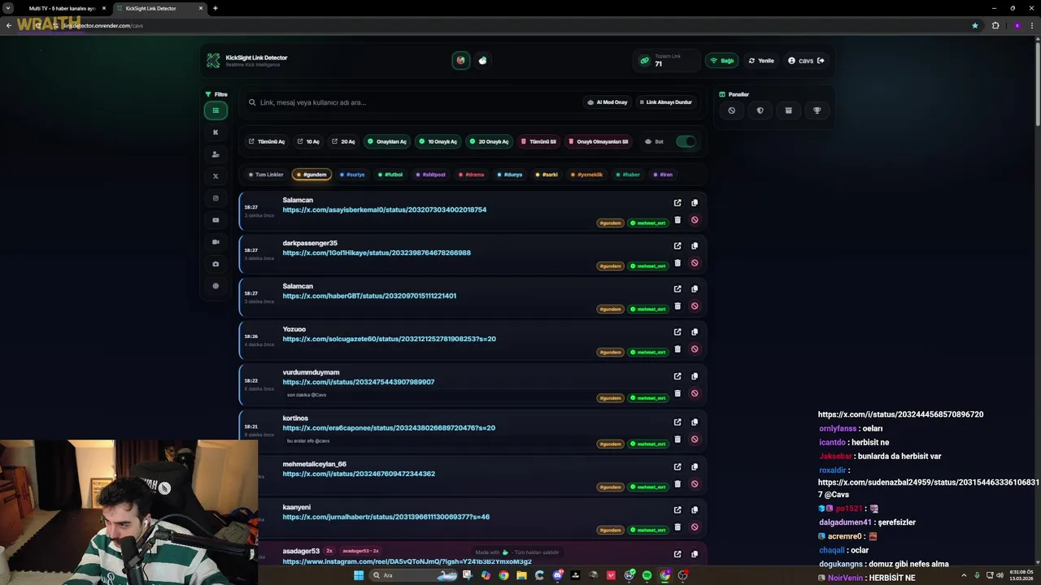The width and height of the screenshot is (1041, 585).
Task: Select the list view filter icon
Action: (216, 110)
